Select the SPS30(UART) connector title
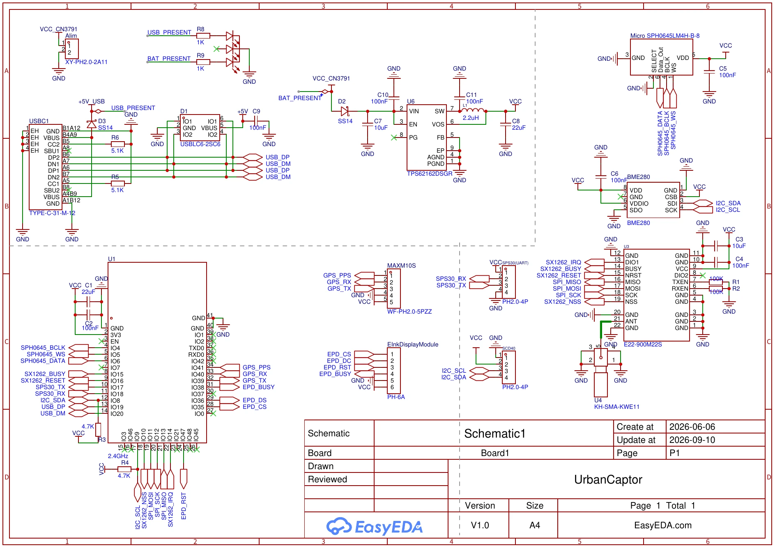The height and width of the screenshot is (548, 775). (x=515, y=263)
